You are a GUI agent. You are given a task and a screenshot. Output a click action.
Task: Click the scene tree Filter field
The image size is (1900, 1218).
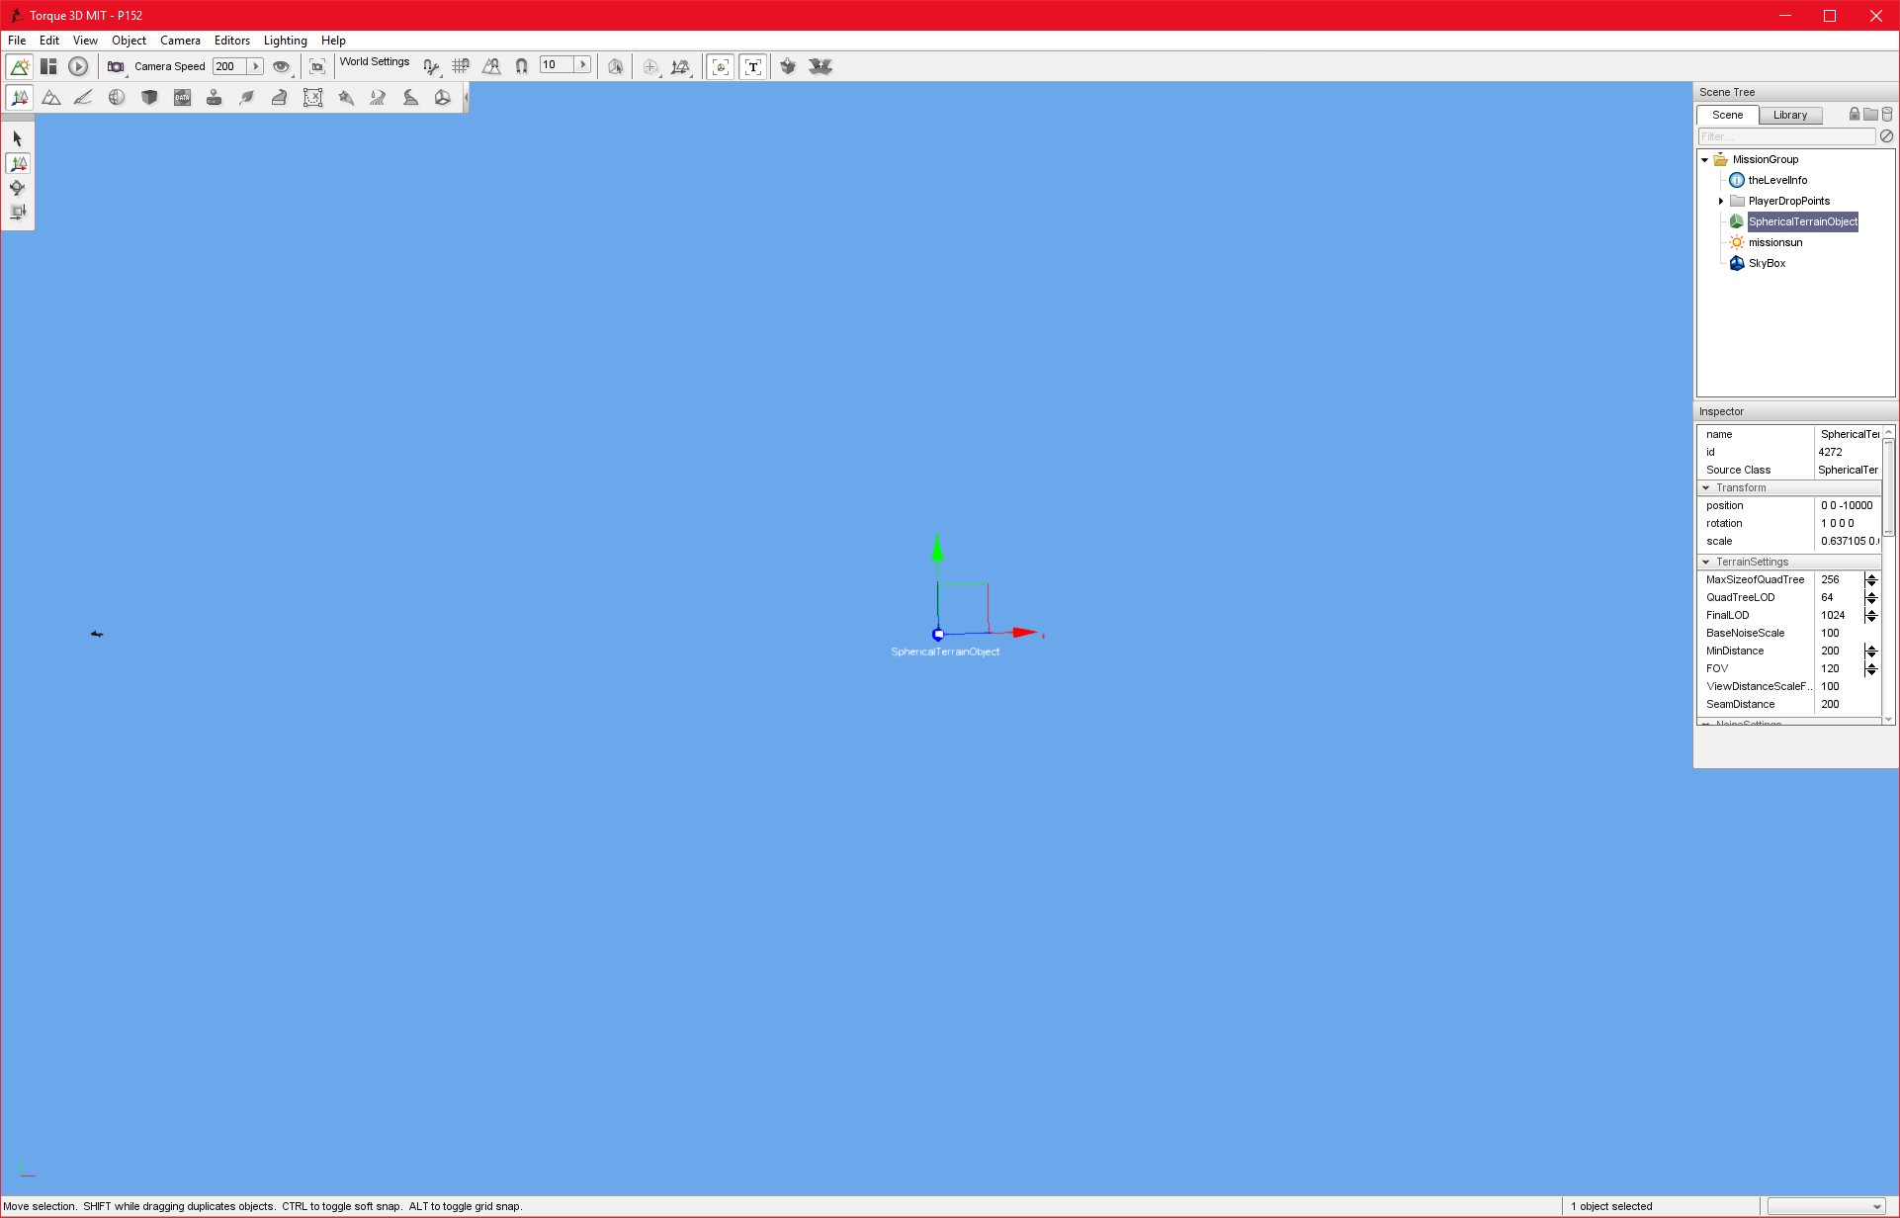tap(1786, 136)
